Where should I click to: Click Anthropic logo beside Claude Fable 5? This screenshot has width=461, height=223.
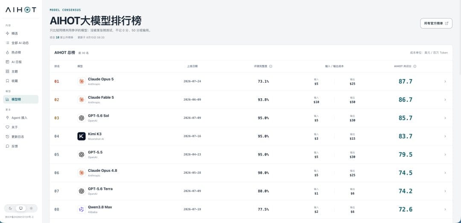point(82,100)
